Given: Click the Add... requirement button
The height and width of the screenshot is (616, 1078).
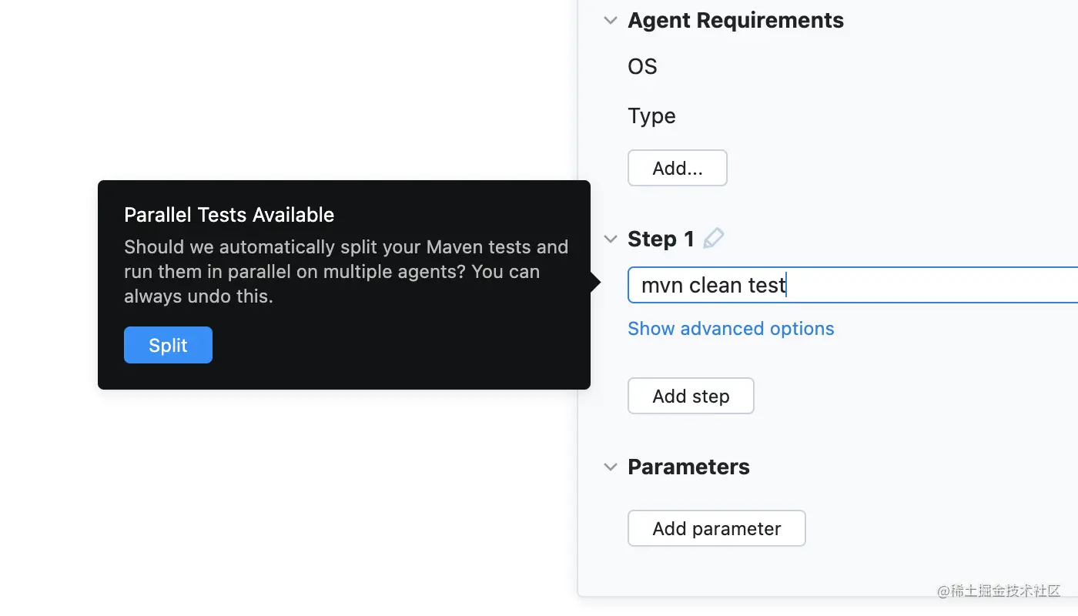Looking at the screenshot, I should point(678,169).
